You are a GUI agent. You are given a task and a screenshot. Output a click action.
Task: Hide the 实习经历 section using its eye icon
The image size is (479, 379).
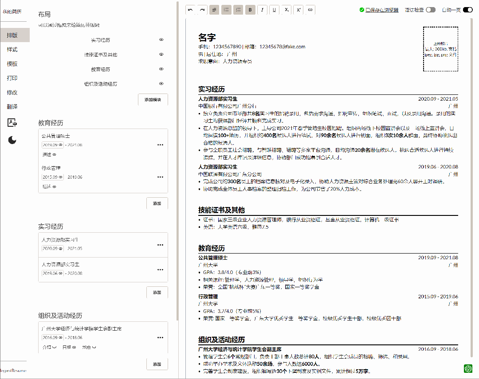(161, 40)
